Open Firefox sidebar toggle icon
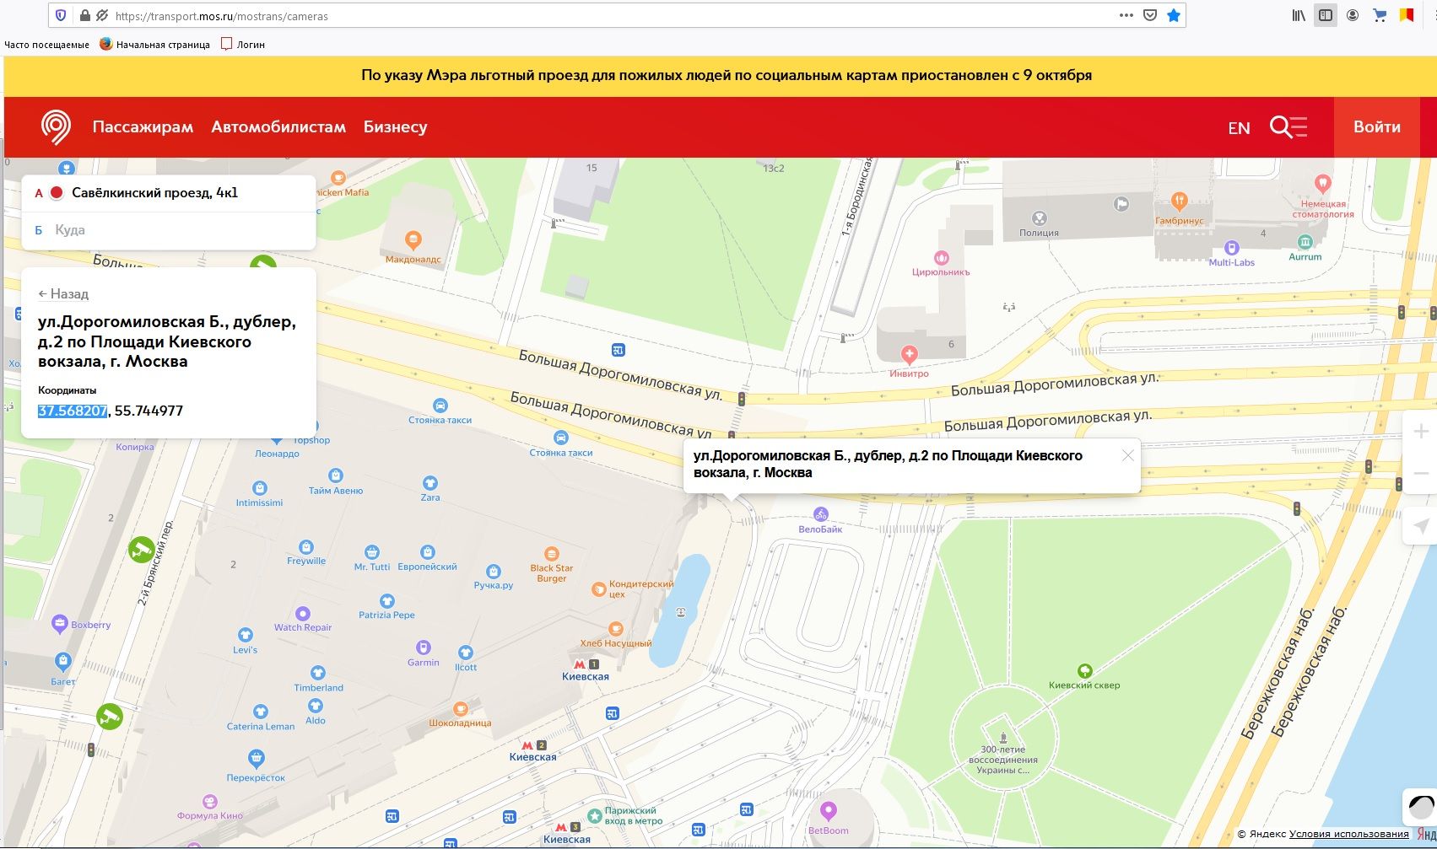1437x849 pixels. pos(1326,15)
